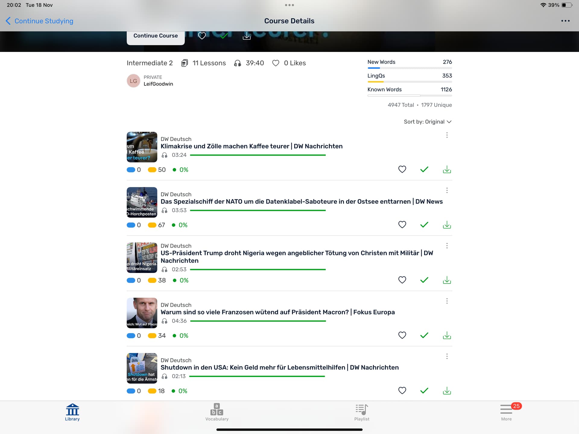Open the Sort by Original dropdown

pyautogui.click(x=427, y=122)
